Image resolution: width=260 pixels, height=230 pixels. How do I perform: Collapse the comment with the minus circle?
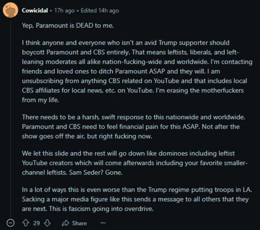click(11, 223)
